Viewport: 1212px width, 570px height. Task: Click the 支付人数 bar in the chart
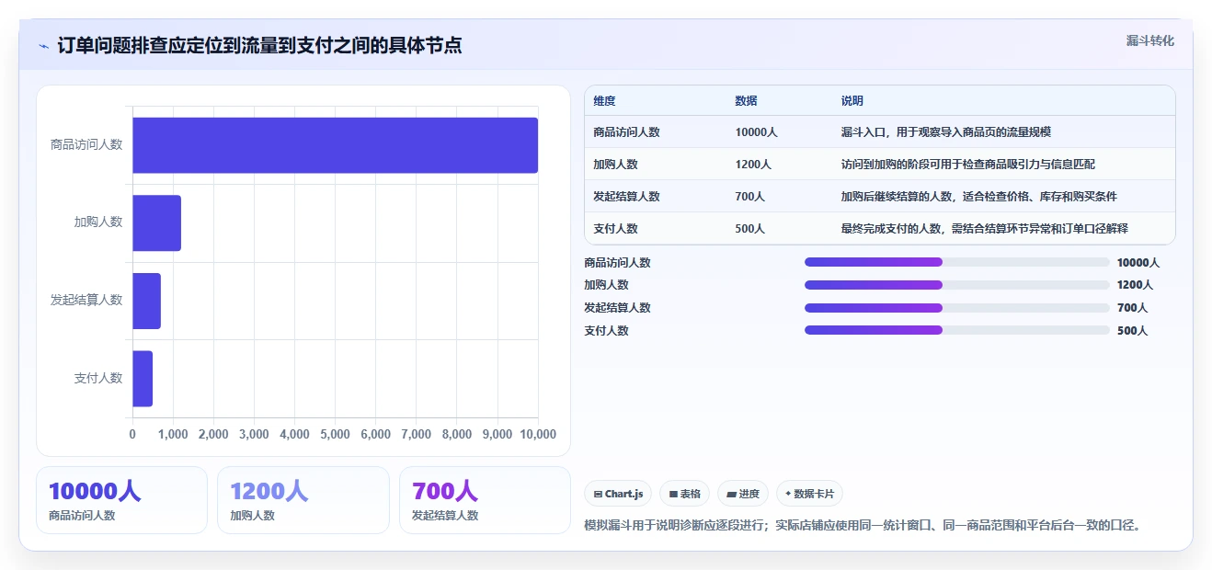click(143, 379)
